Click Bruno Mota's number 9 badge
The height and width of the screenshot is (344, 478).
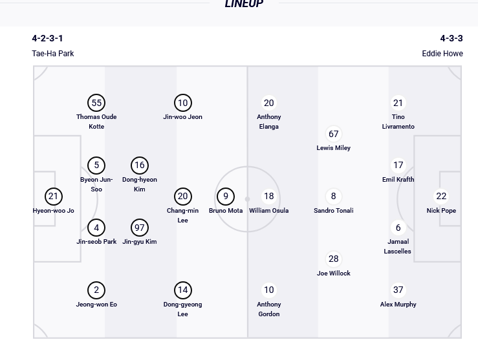(x=226, y=196)
